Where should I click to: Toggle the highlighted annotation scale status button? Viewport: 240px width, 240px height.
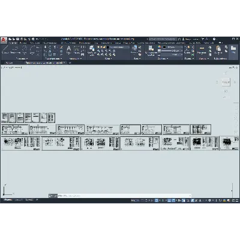pyautogui.click(x=193, y=200)
